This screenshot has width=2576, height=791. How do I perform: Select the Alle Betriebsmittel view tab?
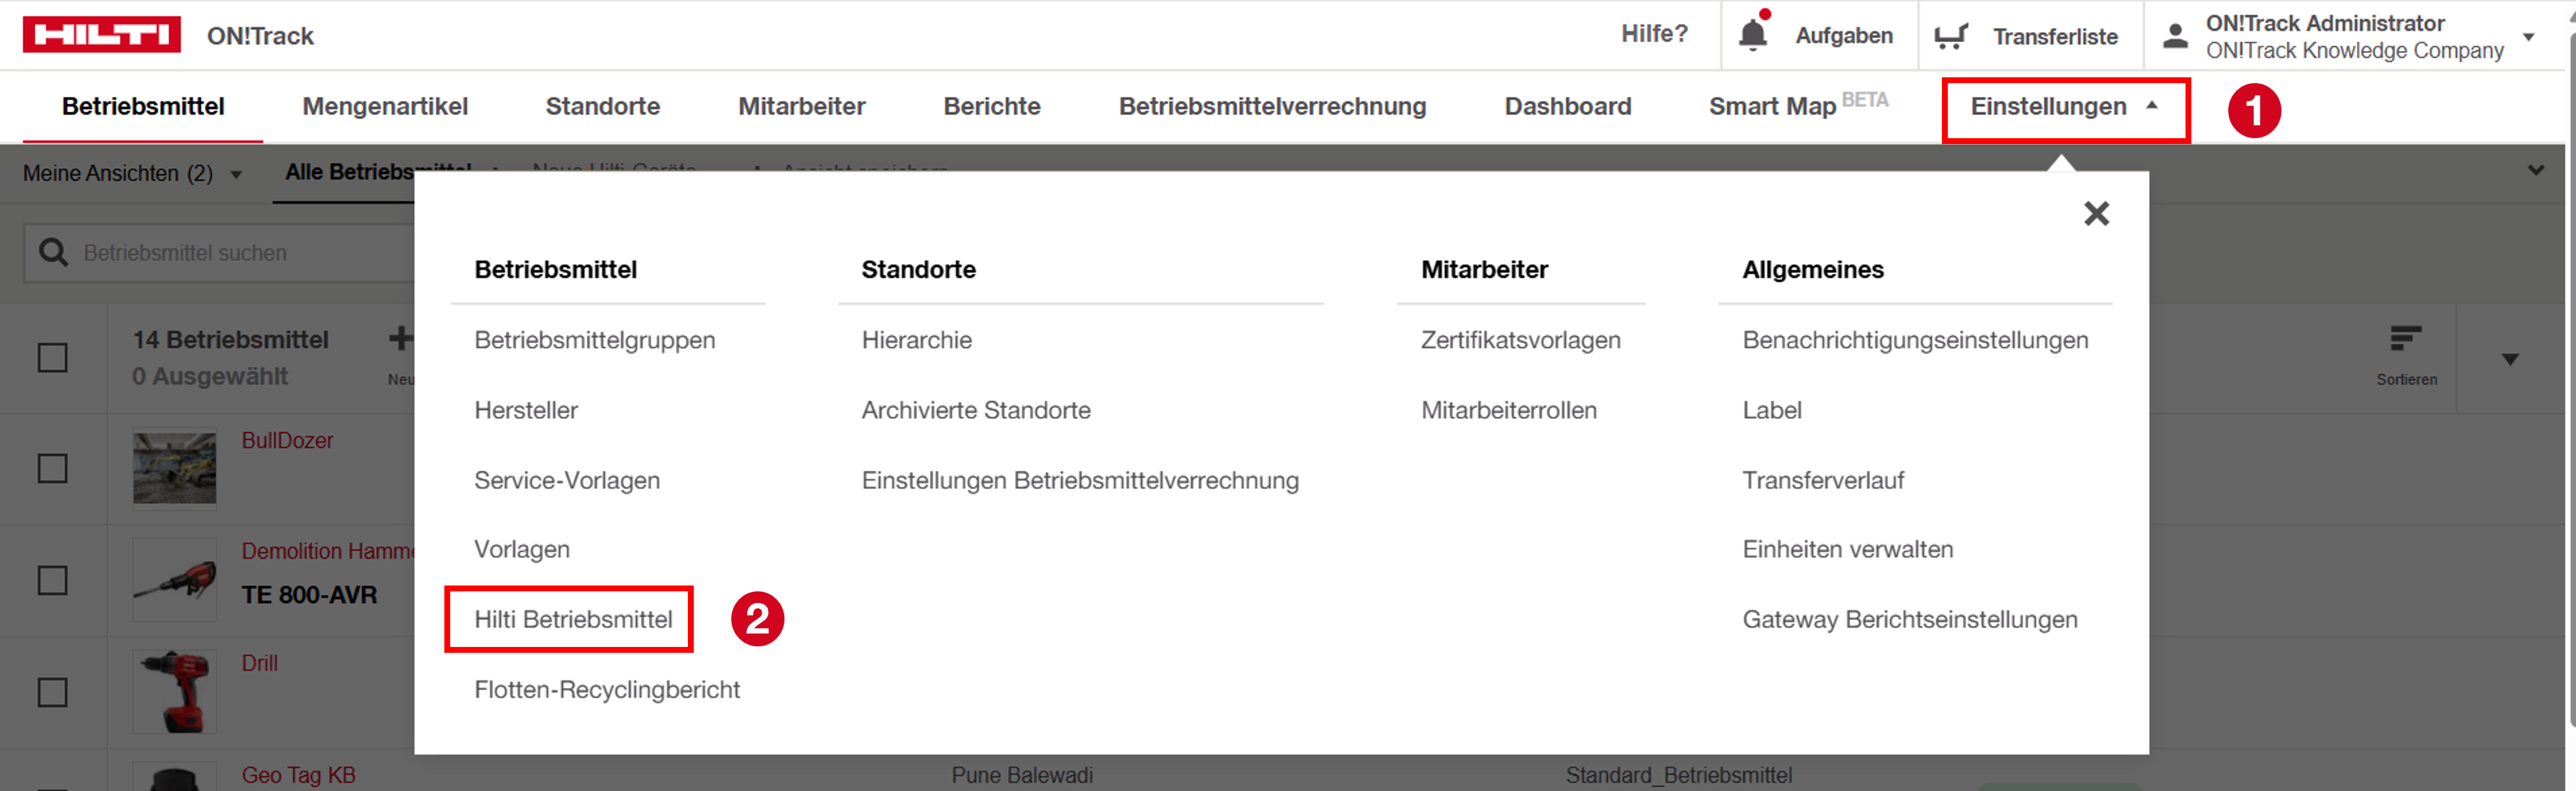click(378, 172)
